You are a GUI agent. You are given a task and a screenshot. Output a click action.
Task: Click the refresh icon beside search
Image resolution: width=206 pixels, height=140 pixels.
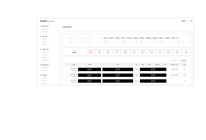[x=182, y=42]
